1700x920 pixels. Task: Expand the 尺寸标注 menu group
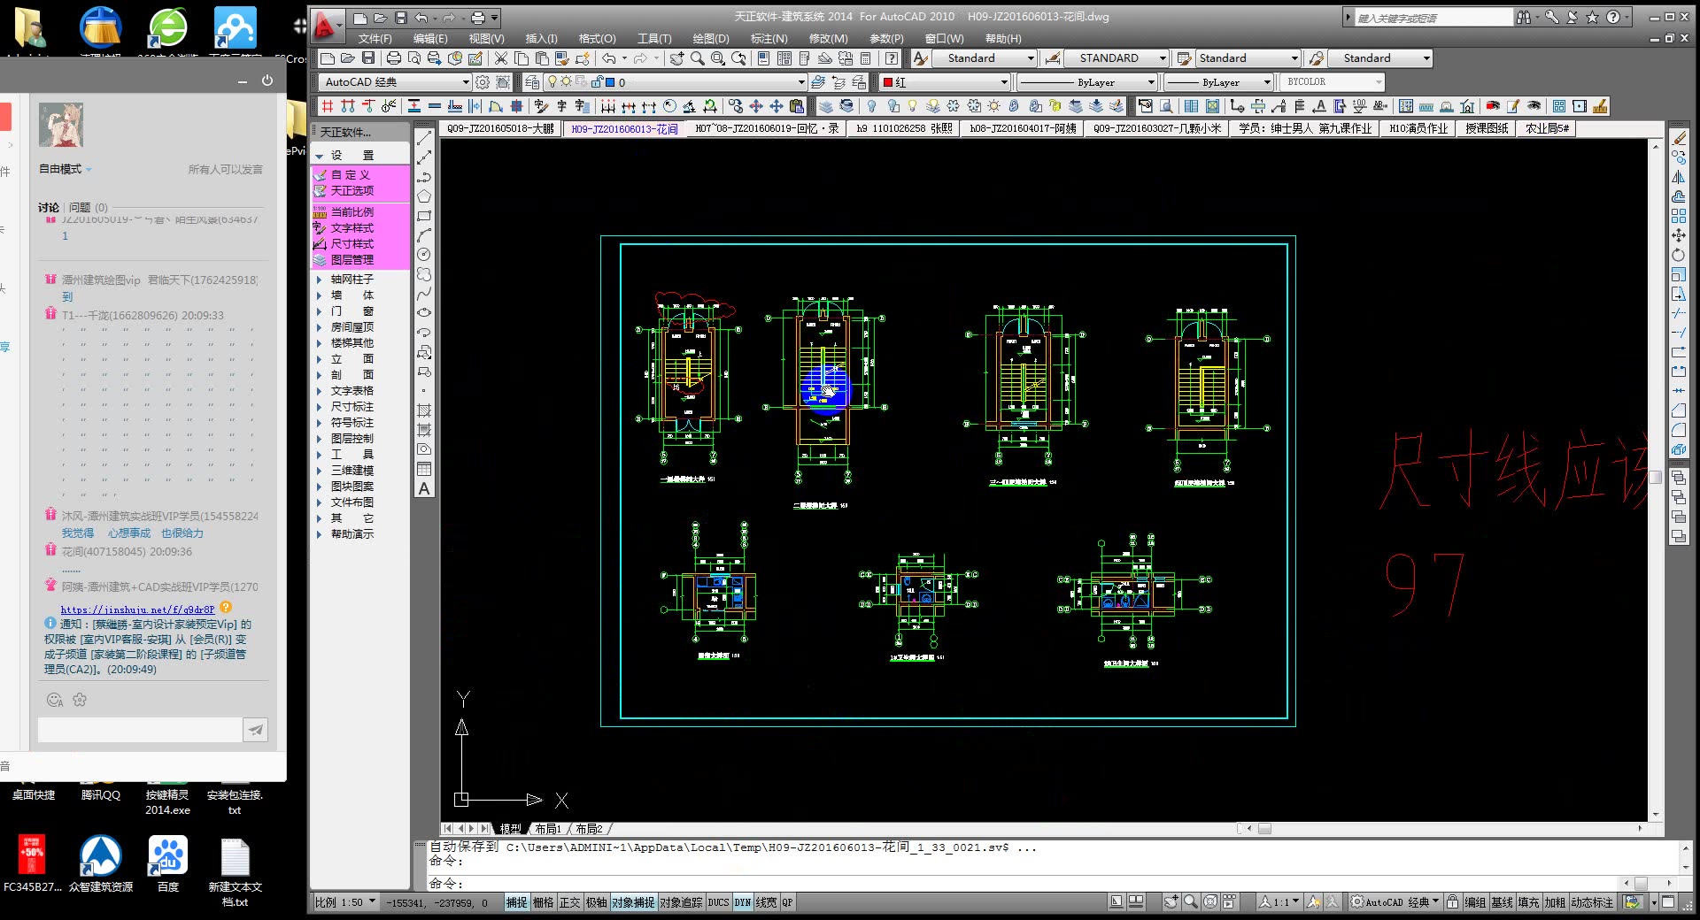352,407
